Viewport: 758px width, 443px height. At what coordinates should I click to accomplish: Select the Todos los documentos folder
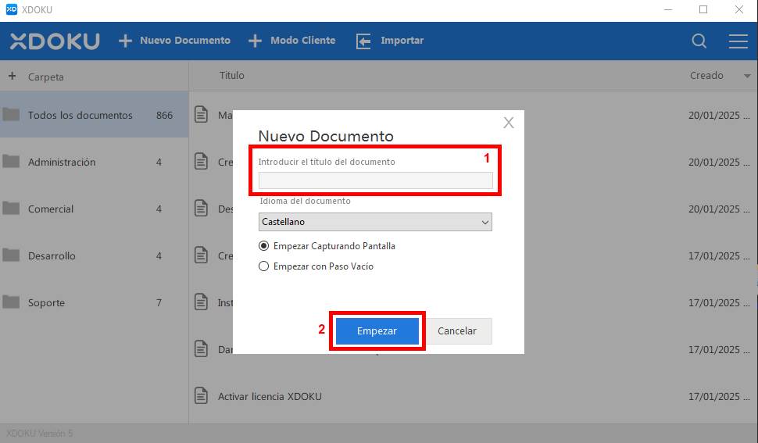(95, 115)
